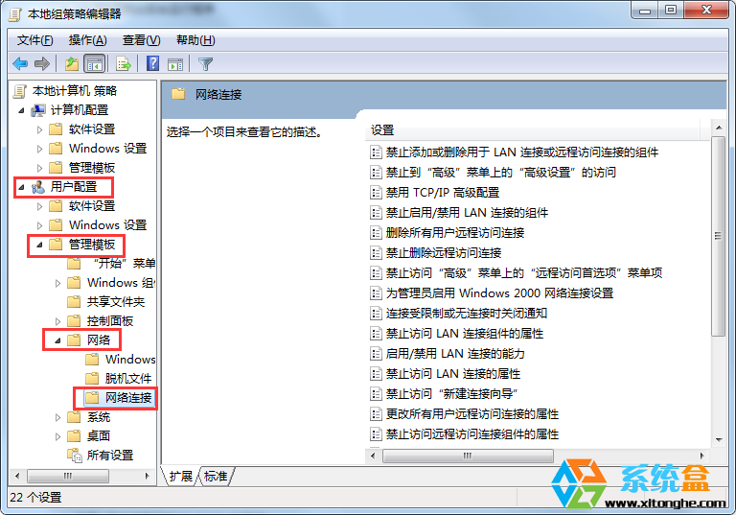The image size is (736, 515).
Task: Open the 文件(F) menu
Action: pos(35,40)
